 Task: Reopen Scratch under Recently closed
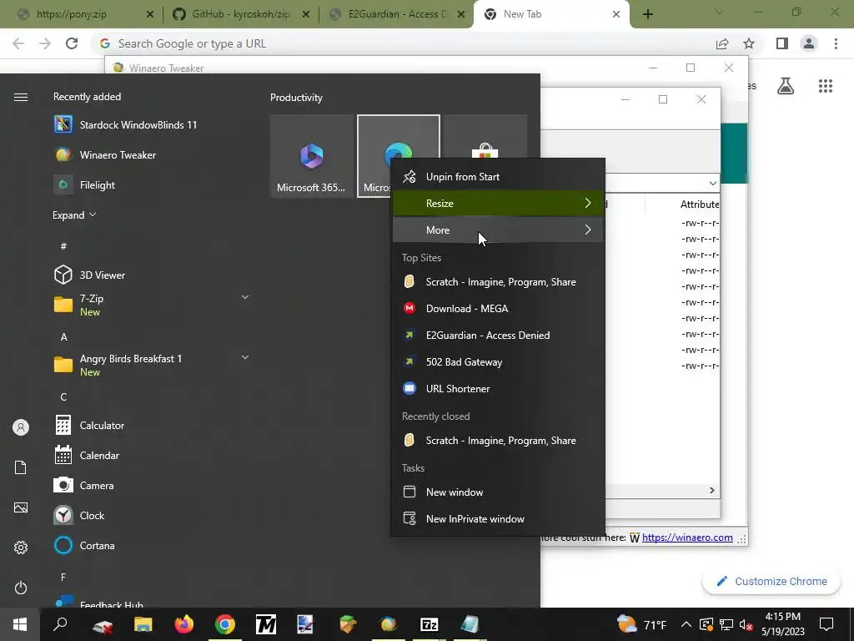tap(499, 441)
